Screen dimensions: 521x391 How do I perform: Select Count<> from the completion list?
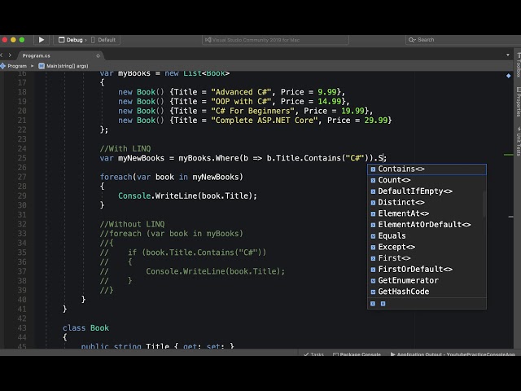427,180
